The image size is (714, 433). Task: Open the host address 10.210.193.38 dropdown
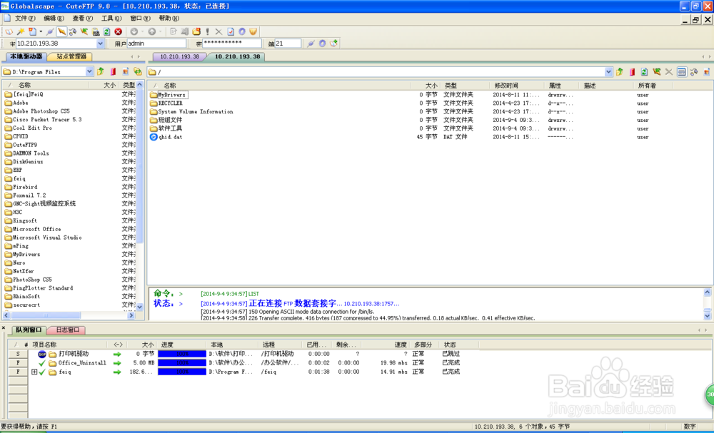click(x=100, y=44)
